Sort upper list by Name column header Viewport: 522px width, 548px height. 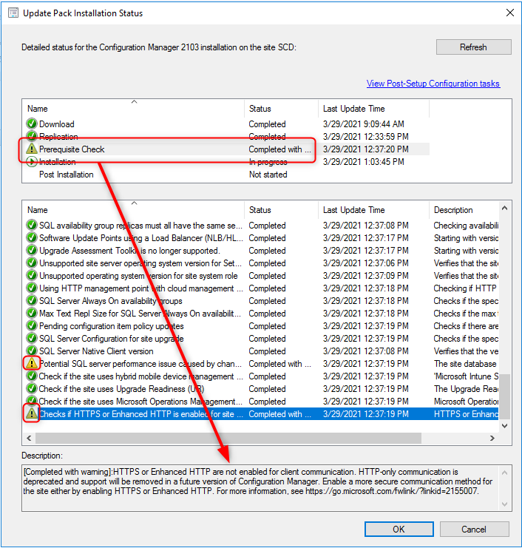point(133,109)
